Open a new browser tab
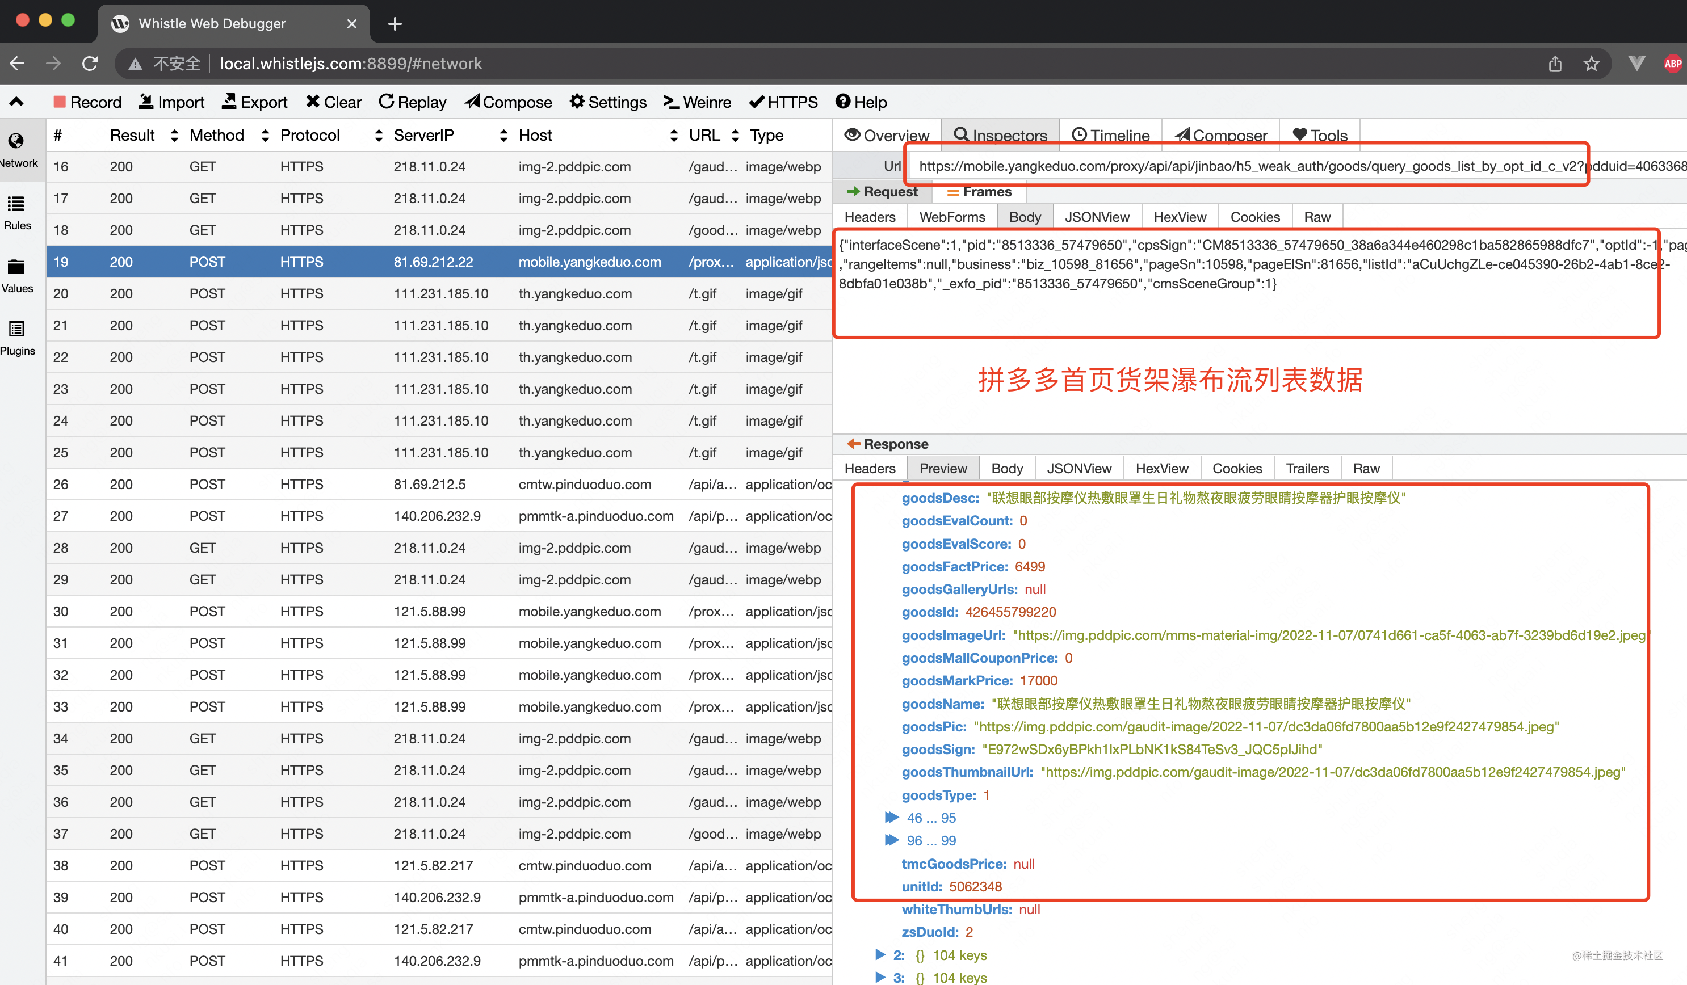 (395, 24)
